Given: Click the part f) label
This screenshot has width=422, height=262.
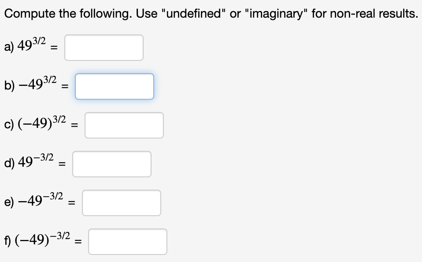Looking at the screenshot, I should click(x=7, y=240).
